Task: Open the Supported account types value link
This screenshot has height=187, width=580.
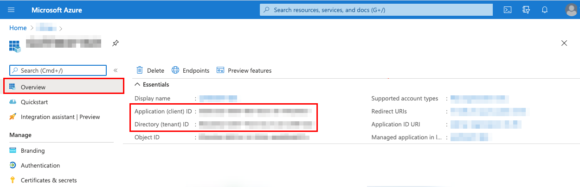Action: tap(479, 98)
